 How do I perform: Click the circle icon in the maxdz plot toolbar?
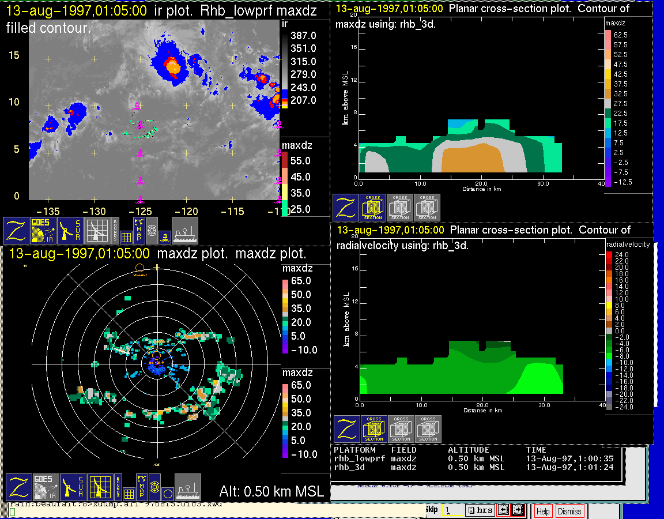point(167,494)
